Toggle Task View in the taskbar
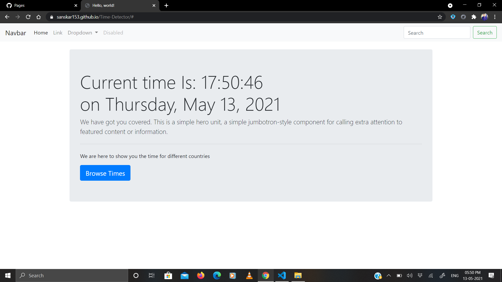 tap(151, 275)
